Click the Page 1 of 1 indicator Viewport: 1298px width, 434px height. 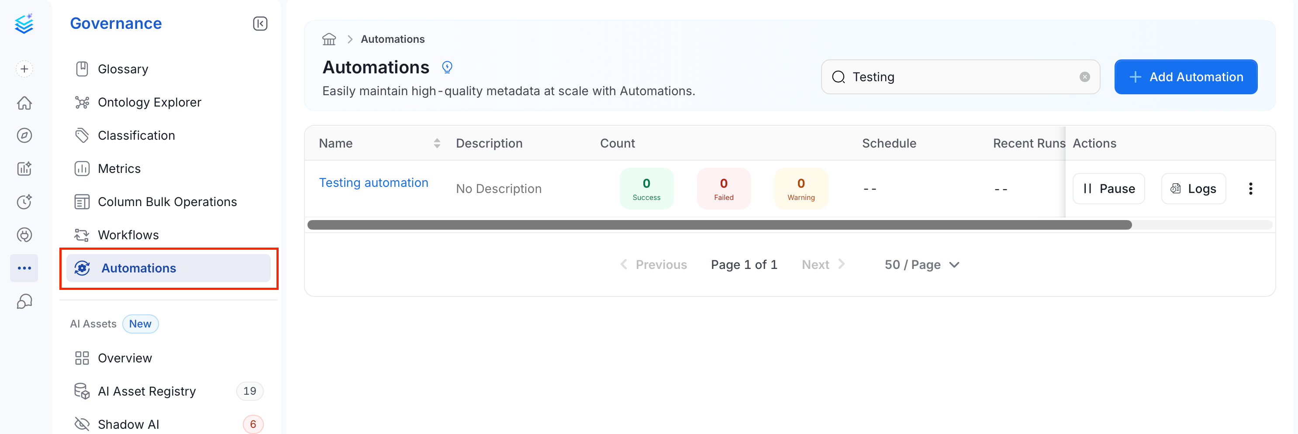[x=744, y=265]
